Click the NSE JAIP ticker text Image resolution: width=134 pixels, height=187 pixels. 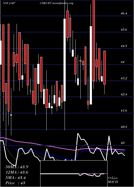pos(9,3)
